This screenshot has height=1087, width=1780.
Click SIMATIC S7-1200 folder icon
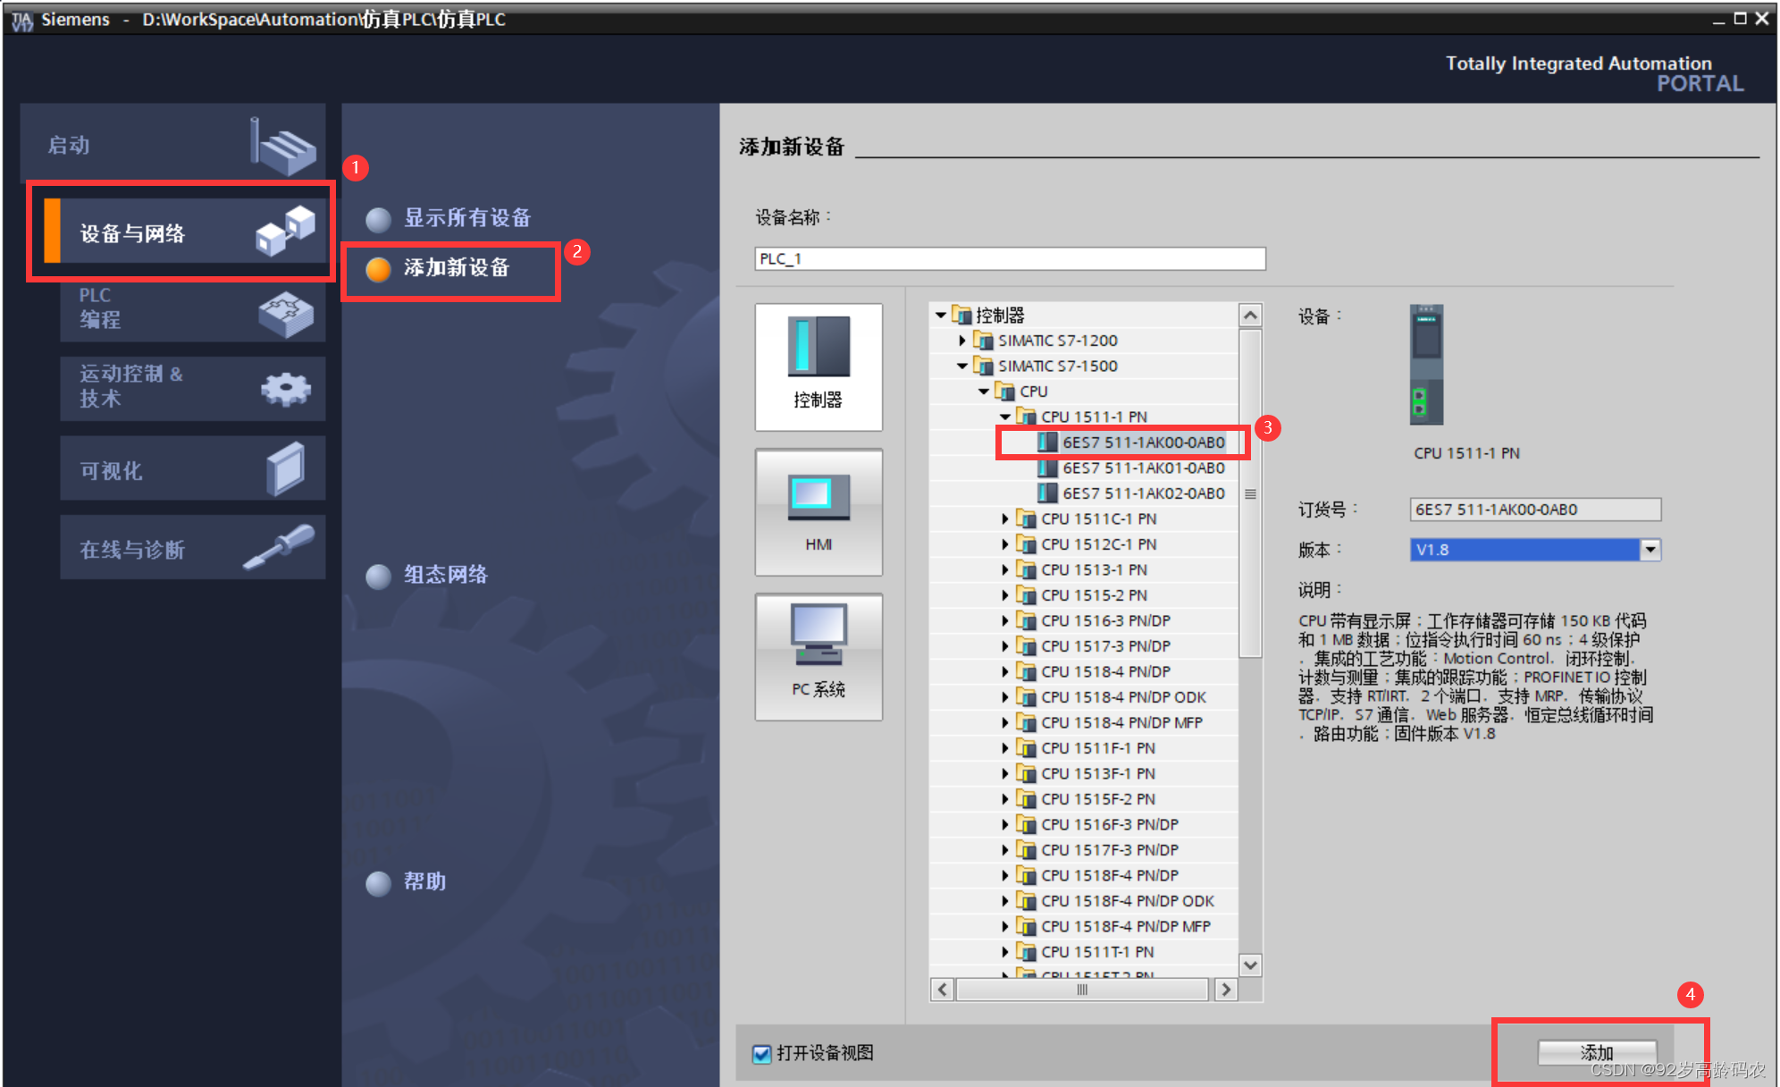[x=983, y=341]
